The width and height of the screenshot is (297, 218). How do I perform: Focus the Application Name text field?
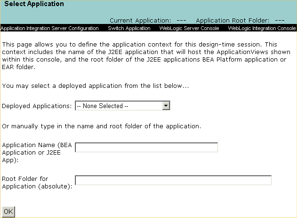146,148
